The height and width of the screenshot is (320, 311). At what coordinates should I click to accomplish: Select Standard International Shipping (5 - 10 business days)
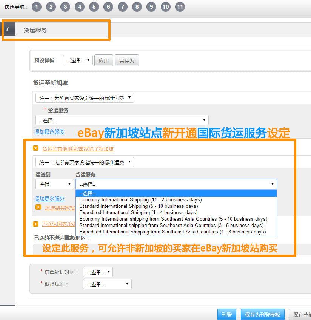[176, 206]
